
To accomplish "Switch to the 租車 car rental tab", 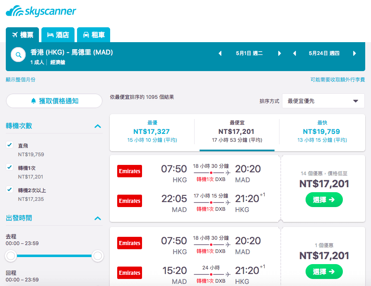I will tap(94, 35).
